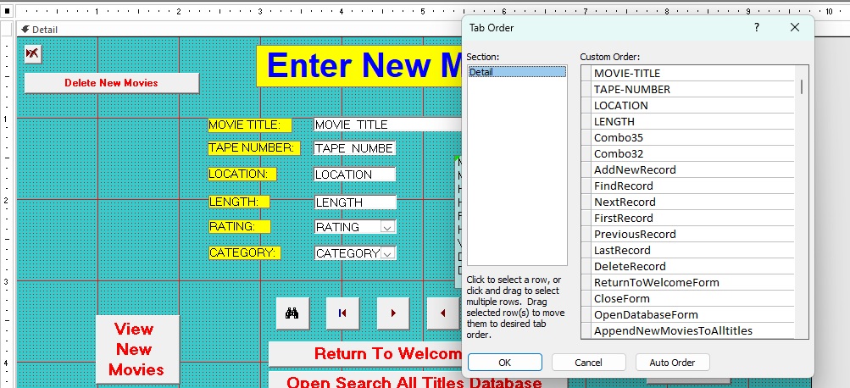Select the NextRecord row in Custom Order

click(x=692, y=202)
